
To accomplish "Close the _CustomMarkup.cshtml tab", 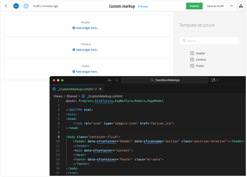I will point(100,89).
